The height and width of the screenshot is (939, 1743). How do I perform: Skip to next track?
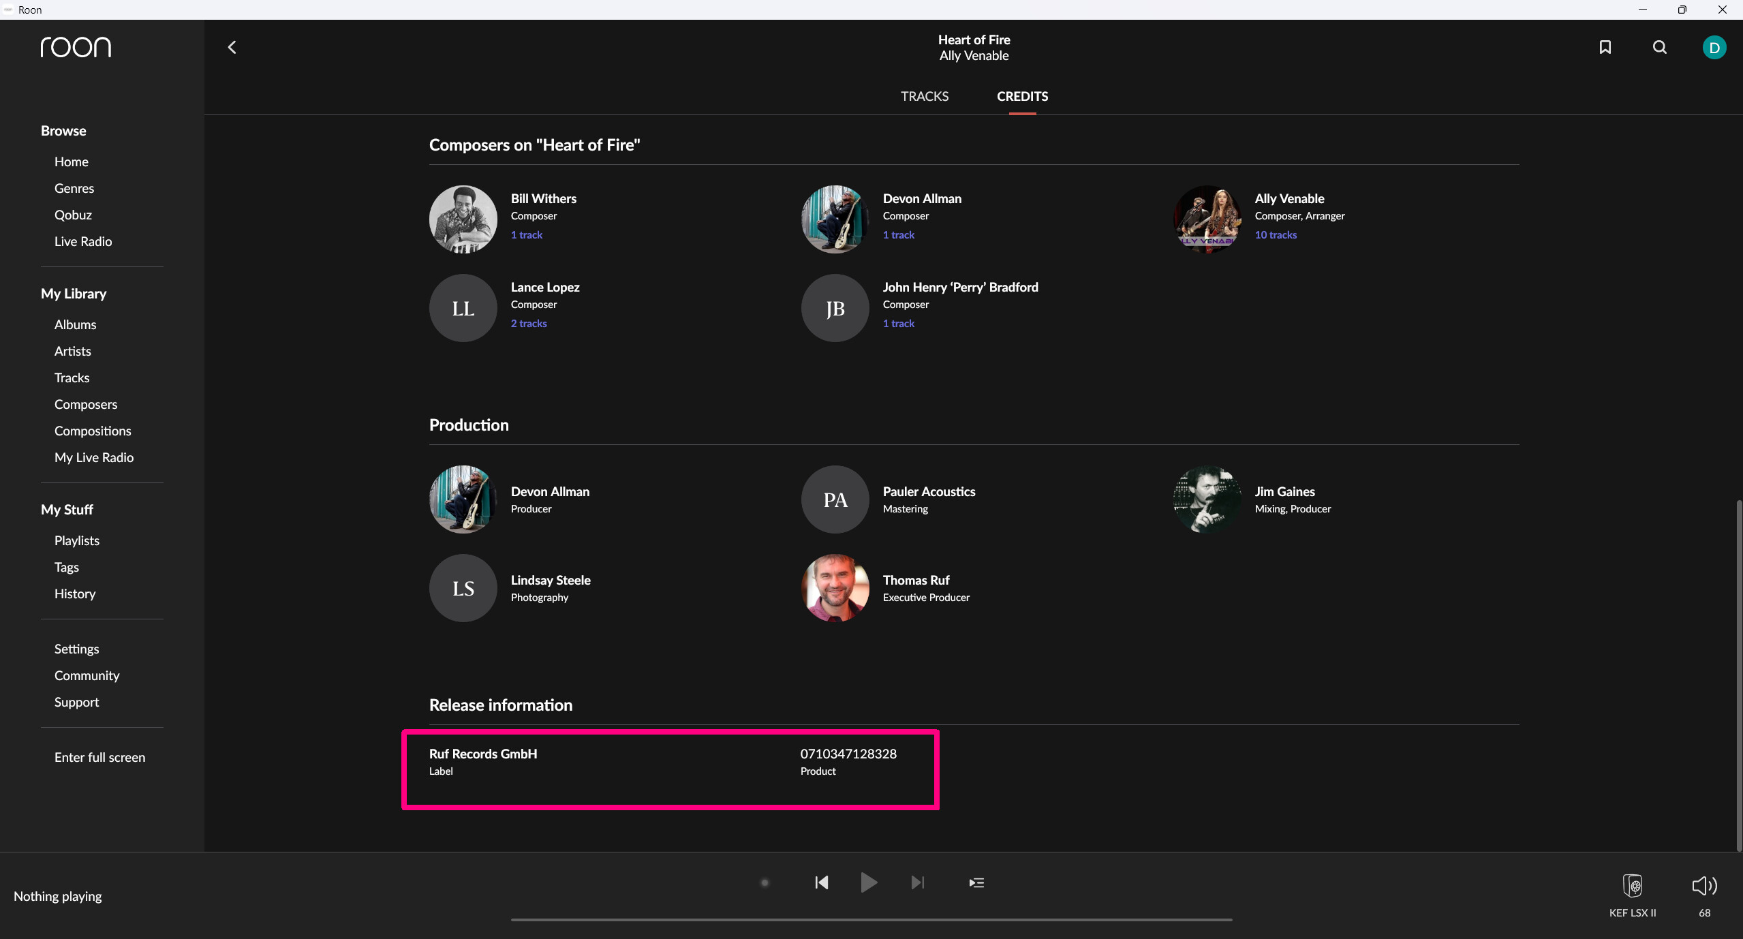(x=917, y=882)
